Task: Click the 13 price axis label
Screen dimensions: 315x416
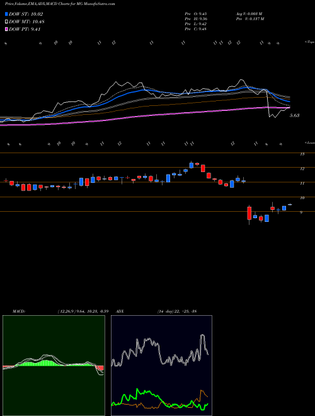Action: point(302,154)
